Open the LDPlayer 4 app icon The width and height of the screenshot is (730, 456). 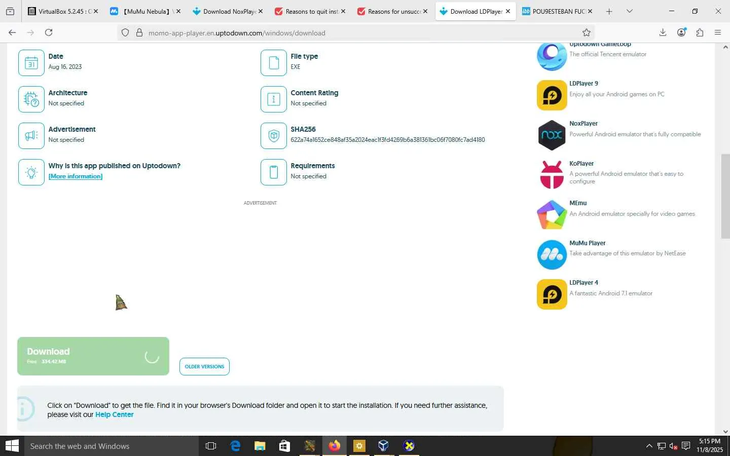pos(552,294)
